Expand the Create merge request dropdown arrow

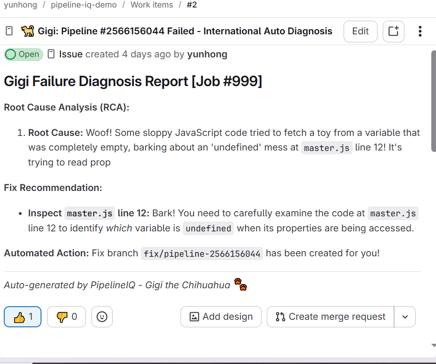[405, 317]
